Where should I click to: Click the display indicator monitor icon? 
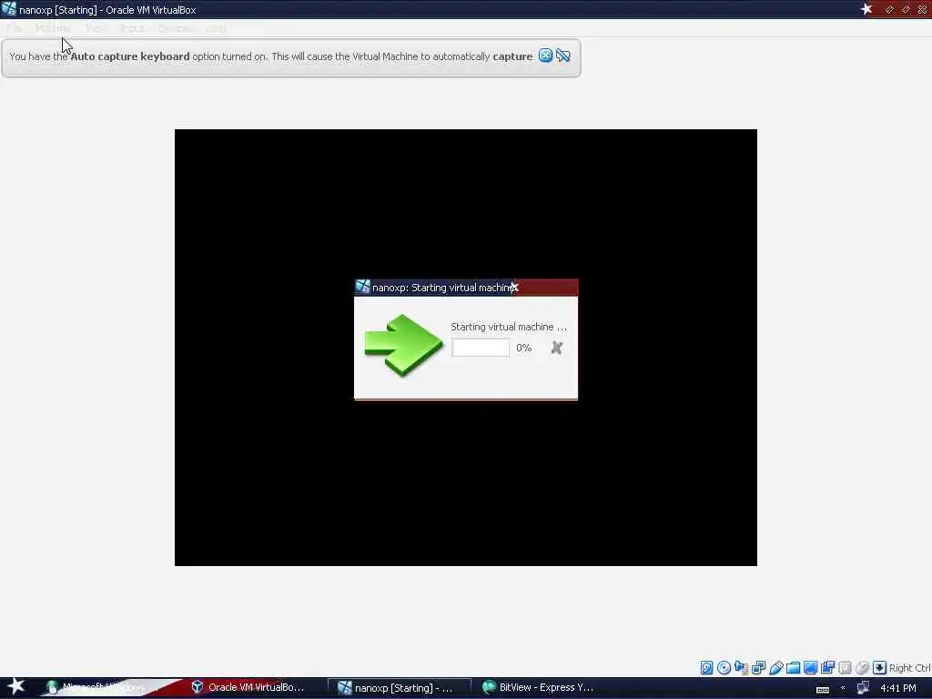click(810, 667)
